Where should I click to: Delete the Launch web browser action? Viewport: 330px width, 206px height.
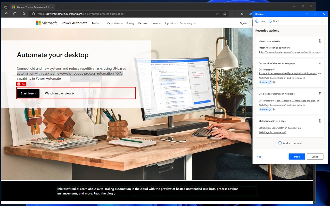[x=320, y=41]
